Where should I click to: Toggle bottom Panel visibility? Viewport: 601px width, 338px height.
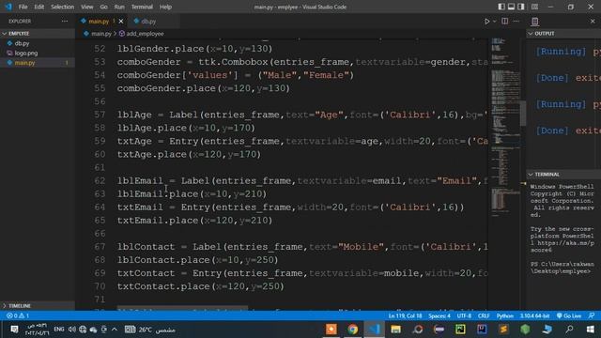coord(511,7)
